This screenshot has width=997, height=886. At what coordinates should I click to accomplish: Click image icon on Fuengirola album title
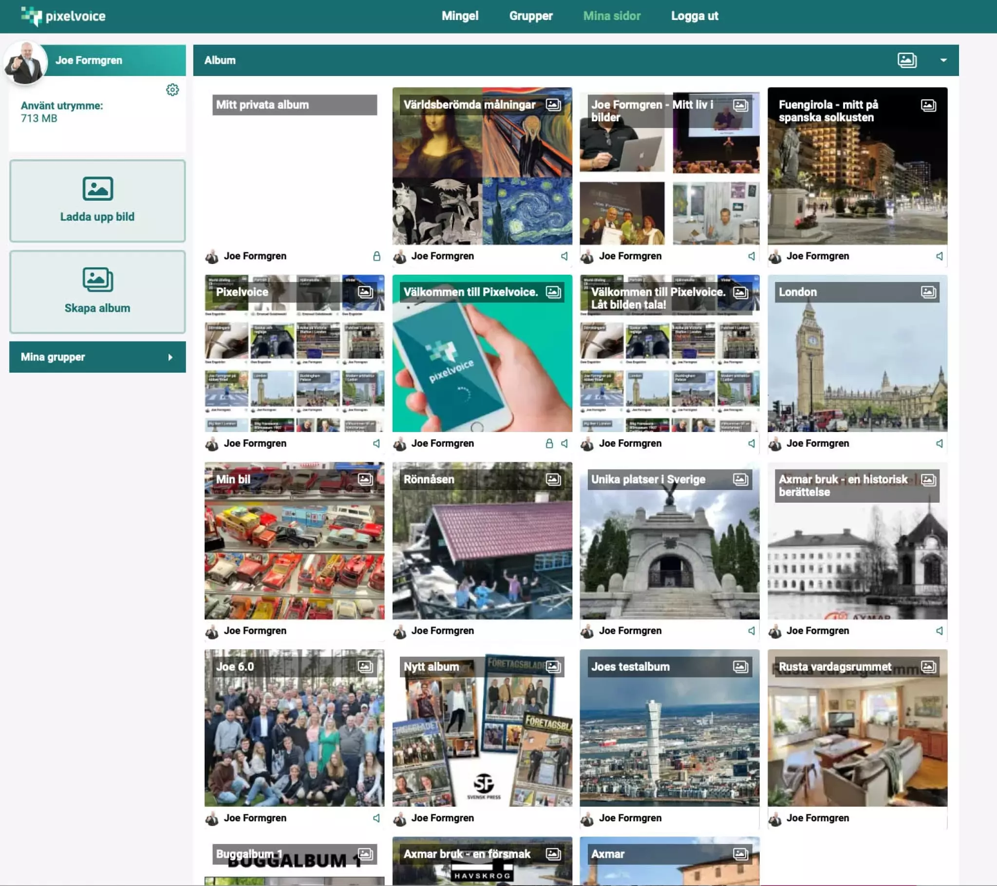coord(928,105)
